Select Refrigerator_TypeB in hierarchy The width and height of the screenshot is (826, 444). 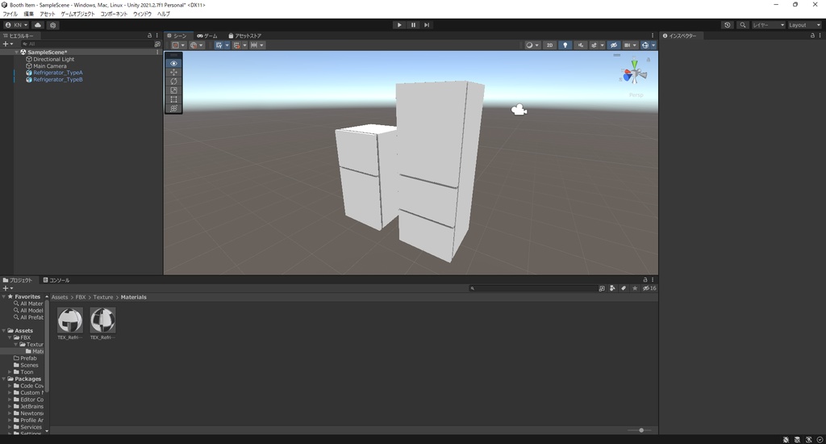click(58, 80)
